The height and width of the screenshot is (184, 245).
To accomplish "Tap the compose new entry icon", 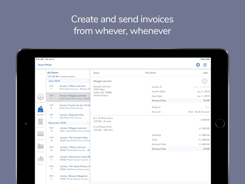I will click(x=205, y=65).
